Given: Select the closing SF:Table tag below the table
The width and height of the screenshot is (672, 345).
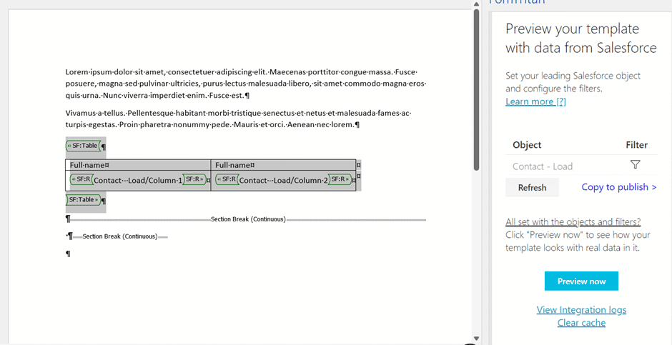Looking at the screenshot, I should (x=83, y=200).
